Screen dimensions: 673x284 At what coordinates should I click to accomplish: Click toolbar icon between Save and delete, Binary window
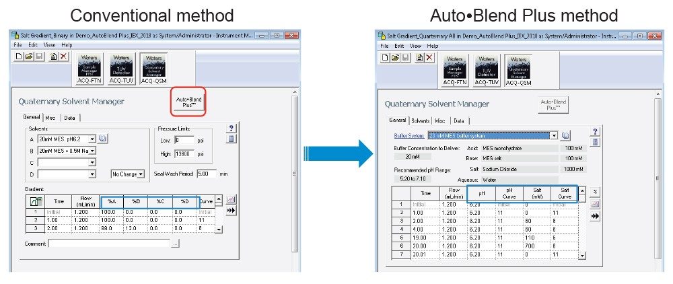(x=54, y=57)
